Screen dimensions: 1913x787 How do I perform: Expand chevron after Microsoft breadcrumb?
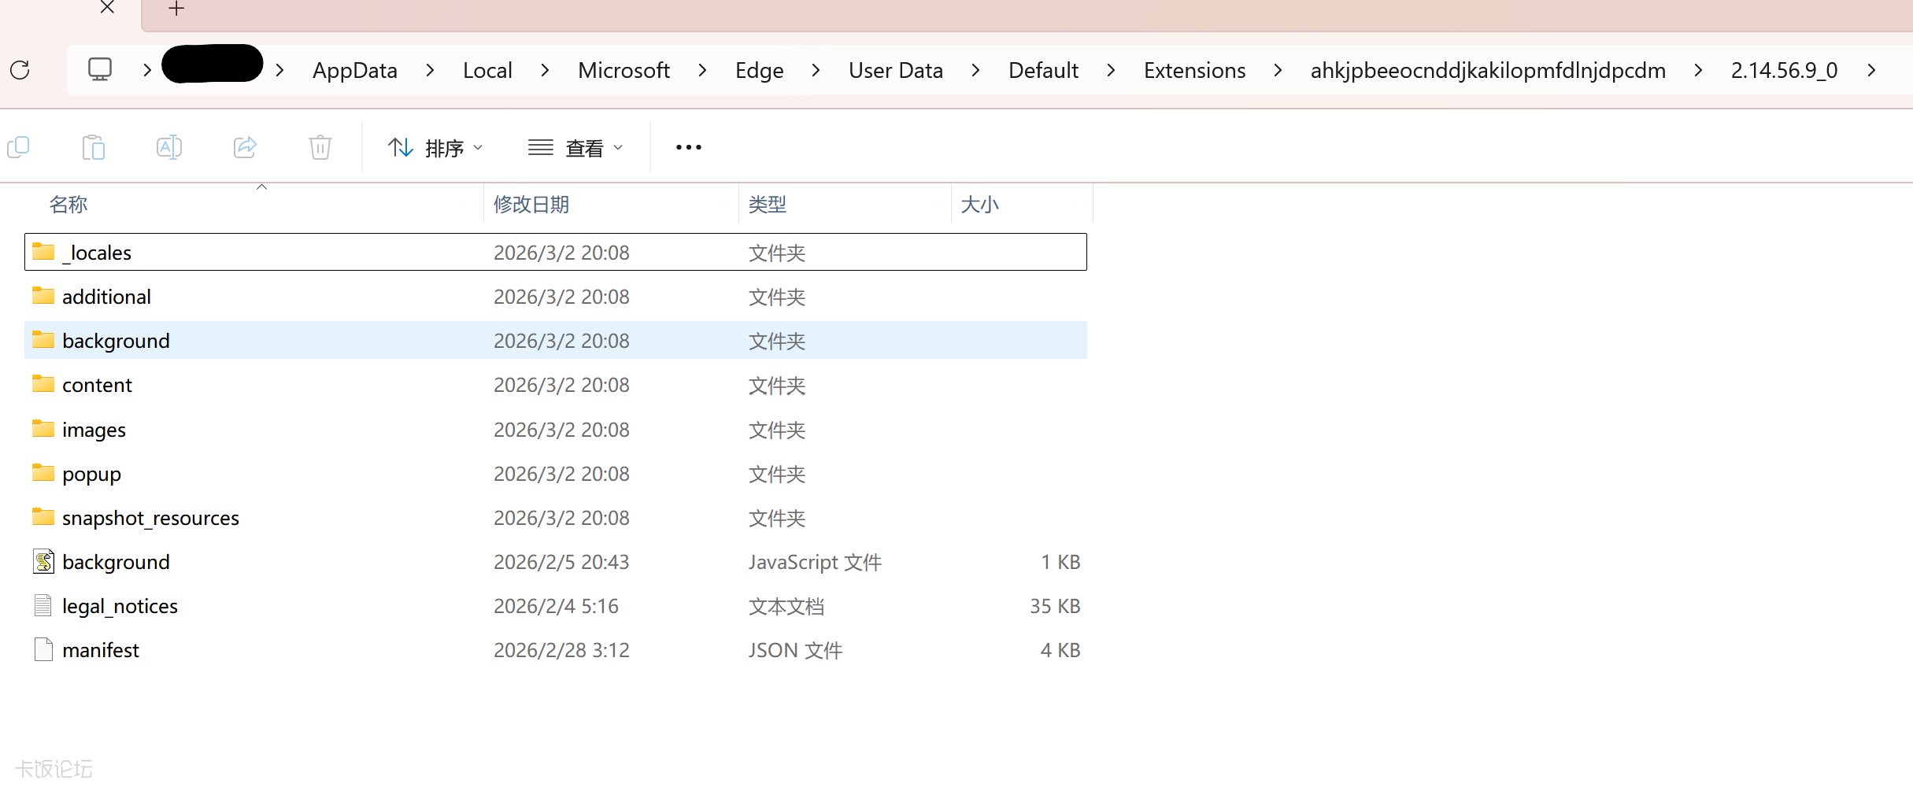point(702,70)
